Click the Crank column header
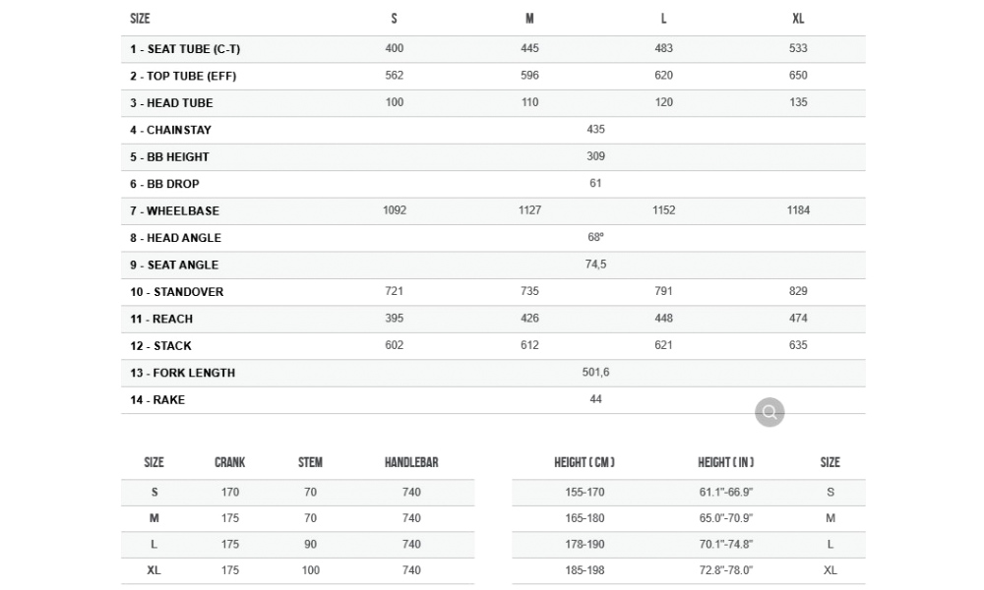The image size is (984, 590). tap(230, 463)
